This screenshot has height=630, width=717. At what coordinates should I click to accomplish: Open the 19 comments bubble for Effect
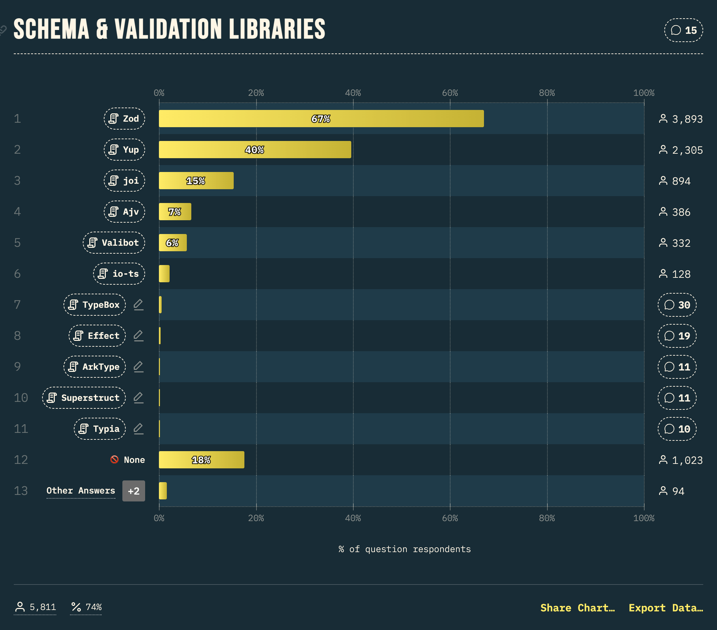(677, 336)
